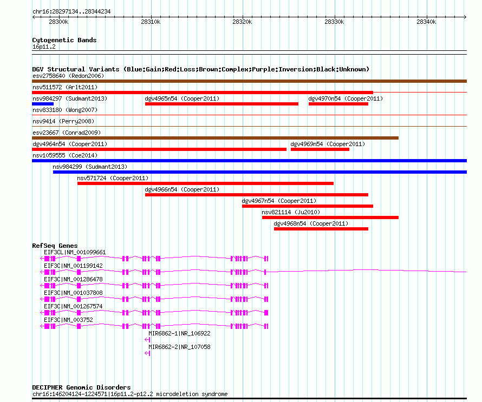Viewport: 482px width, 402px height.
Task: Click the EIF3C|NM_001037808 gene label
Action: 73,293
